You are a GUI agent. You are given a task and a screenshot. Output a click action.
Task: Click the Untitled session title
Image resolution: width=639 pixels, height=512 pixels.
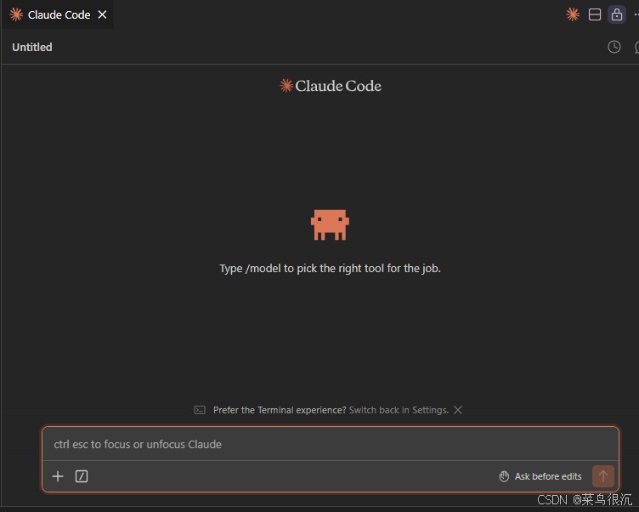click(x=32, y=47)
